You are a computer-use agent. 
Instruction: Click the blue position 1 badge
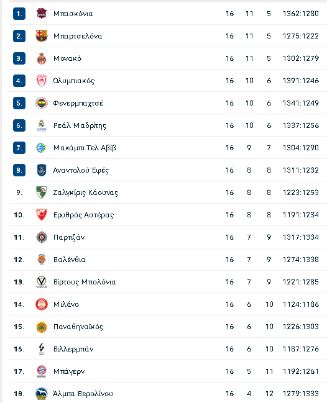tap(19, 14)
